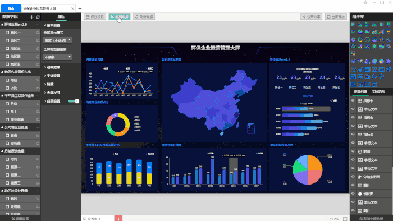Choose the 3D globe component icon
The width and height of the screenshot is (393, 221).
[374, 61]
